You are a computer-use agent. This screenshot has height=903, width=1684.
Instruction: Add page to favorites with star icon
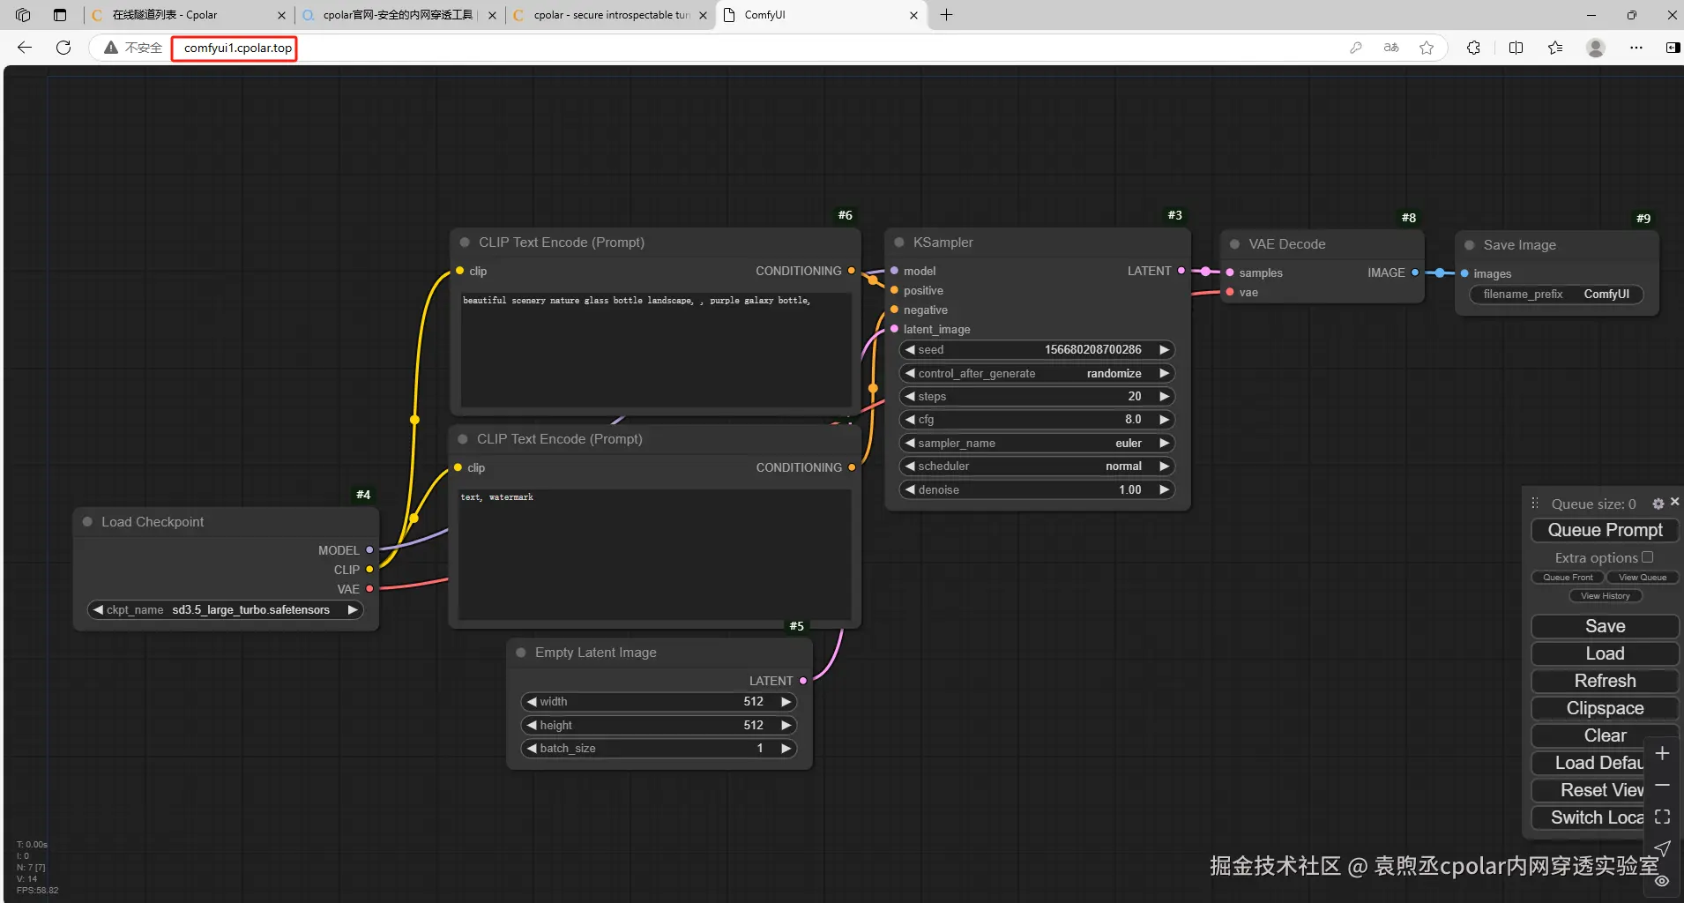[1427, 48]
